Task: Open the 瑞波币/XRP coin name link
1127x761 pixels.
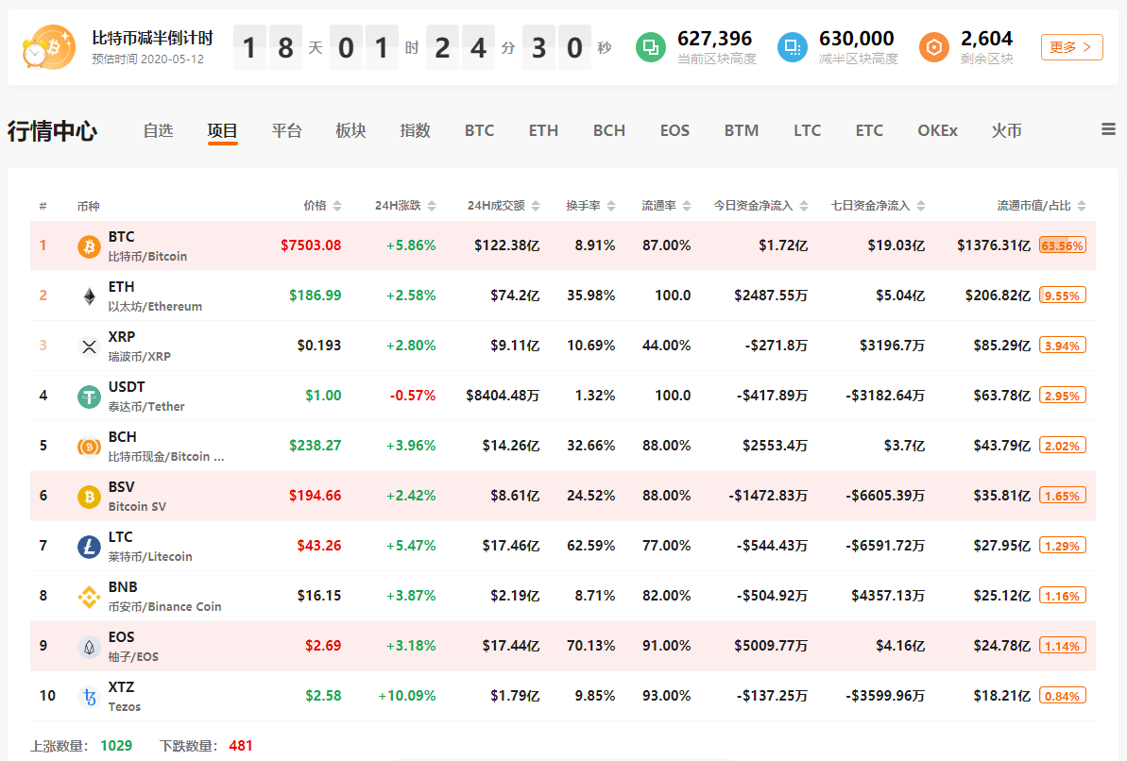Action: tap(140, 357)
